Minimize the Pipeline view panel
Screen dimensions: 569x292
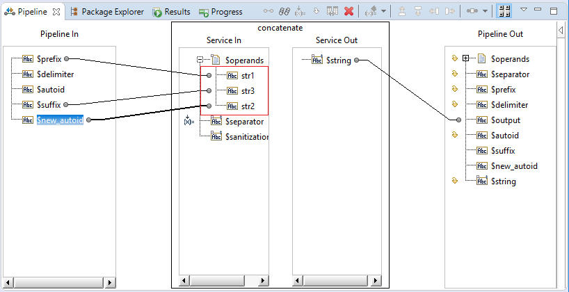point(538,9)
